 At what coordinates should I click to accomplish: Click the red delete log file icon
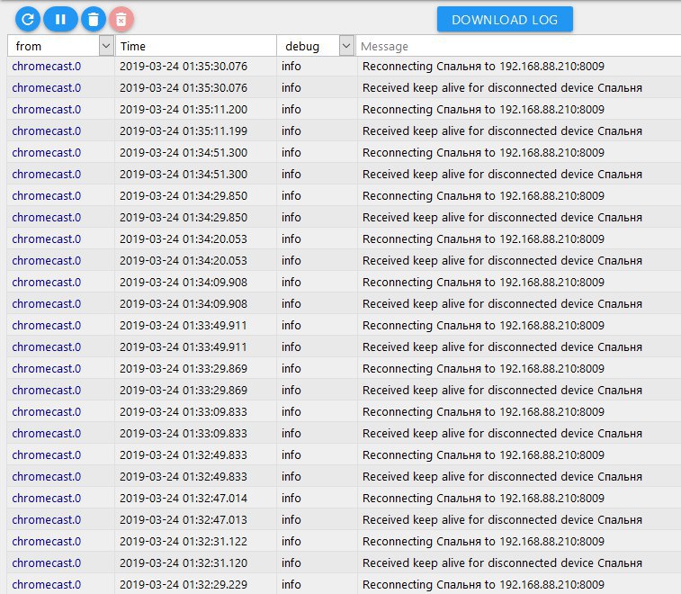pyautogui.click(x=121, y=19)
